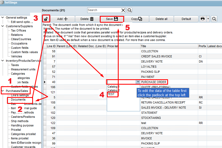
Task: Select TEST from the price list dropdown
Action: (x=111, y=94)
